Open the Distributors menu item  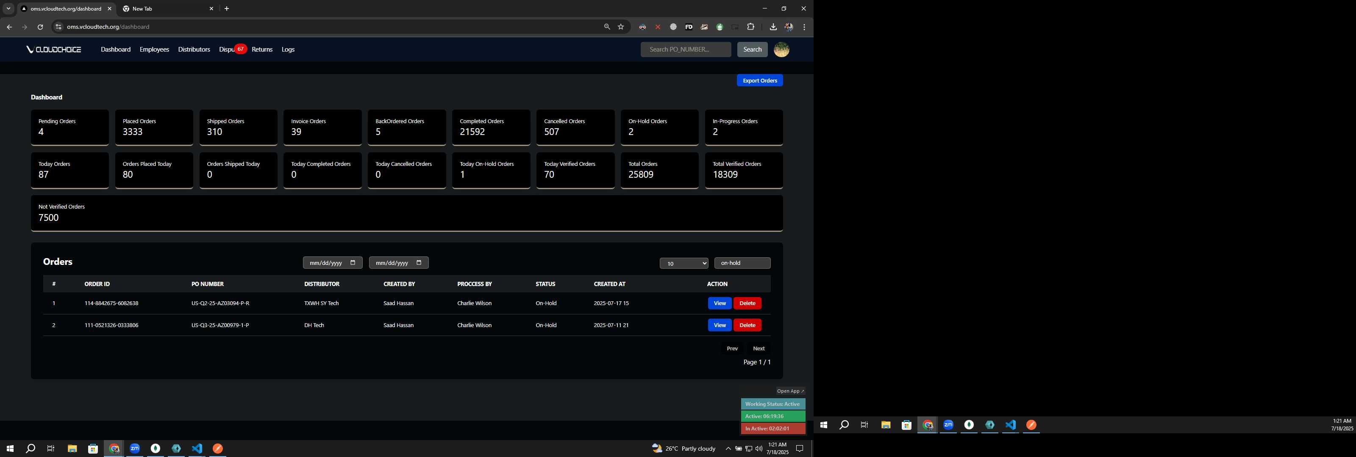(x=194, y=50)
